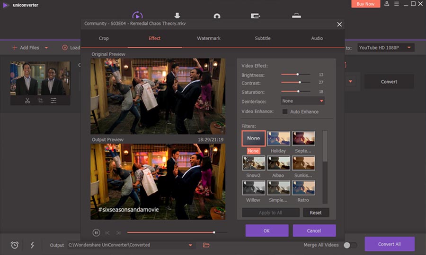Close the effect editing dialog
The height and width of the screenshot is (255, 426).
pos(339,25)
